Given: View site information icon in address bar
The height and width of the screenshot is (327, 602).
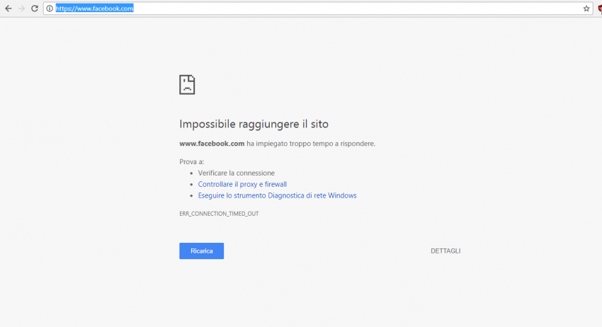Looking at the screenshot, I should click(50, 8).
